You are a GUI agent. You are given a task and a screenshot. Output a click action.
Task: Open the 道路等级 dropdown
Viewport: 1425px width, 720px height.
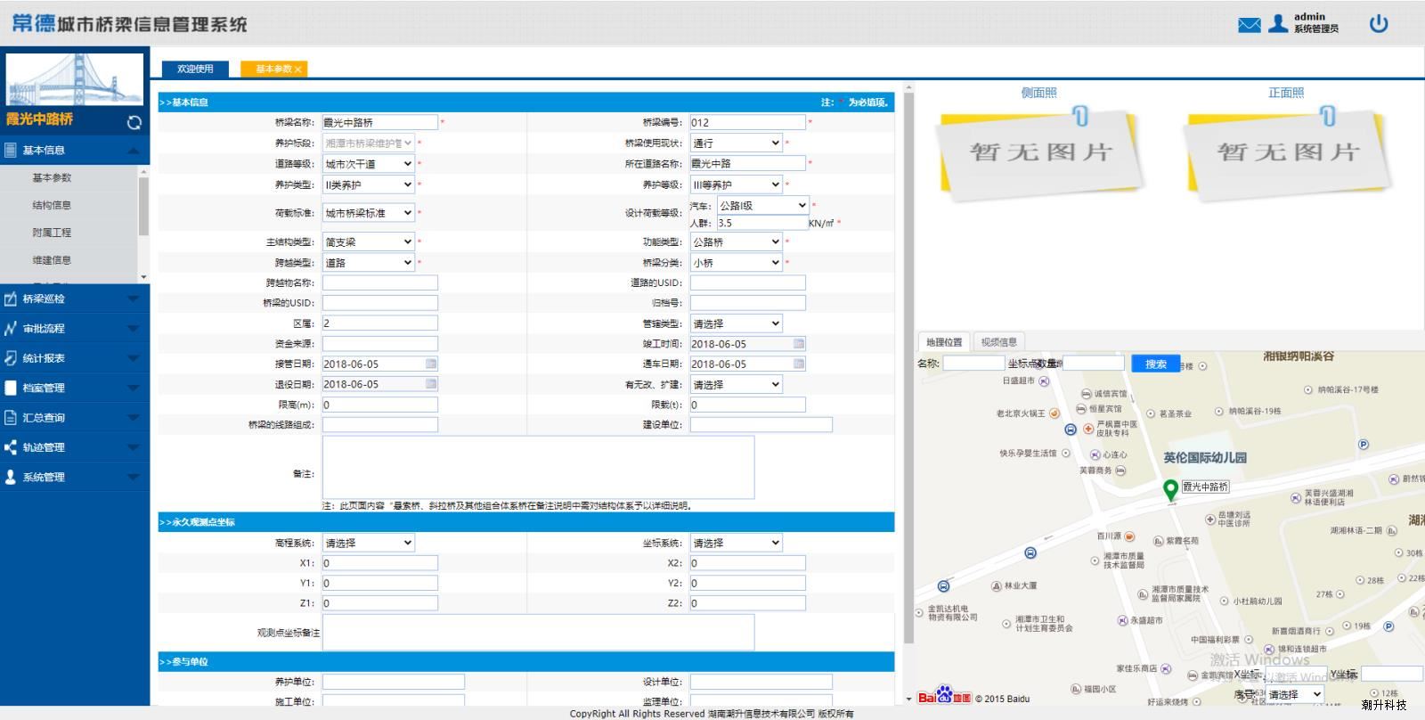369,164
